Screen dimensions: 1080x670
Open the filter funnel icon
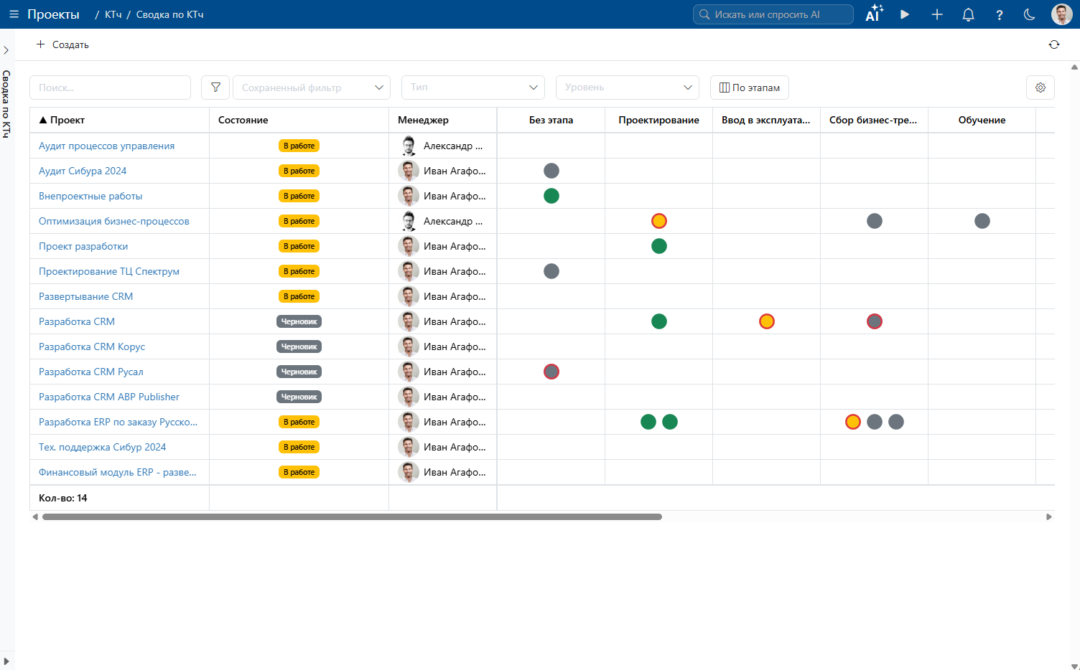coord(215,88)
